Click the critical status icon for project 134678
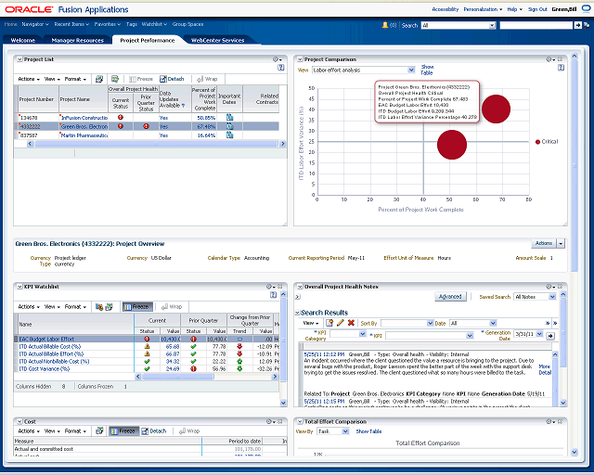The width and height of the screenshot is (594, 475). [121, 118]
